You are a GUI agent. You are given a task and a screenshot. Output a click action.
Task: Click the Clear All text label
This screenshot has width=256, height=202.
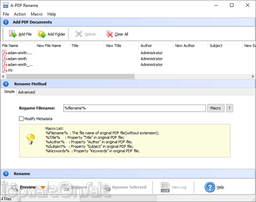(x=121, y=34)
